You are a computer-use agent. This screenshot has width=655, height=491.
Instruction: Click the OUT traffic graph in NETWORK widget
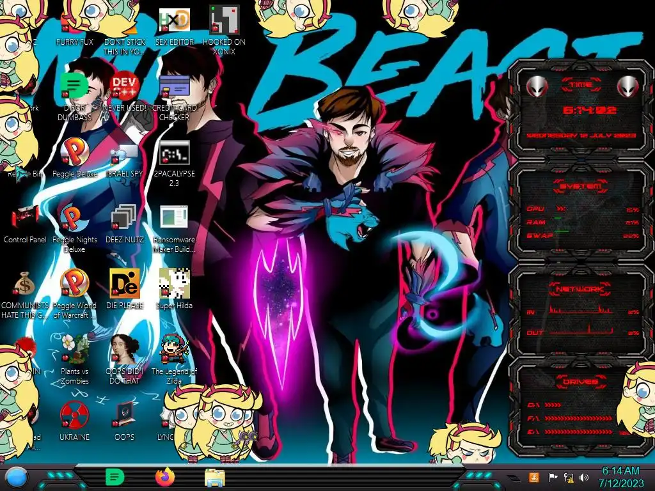tap(581, 330)
